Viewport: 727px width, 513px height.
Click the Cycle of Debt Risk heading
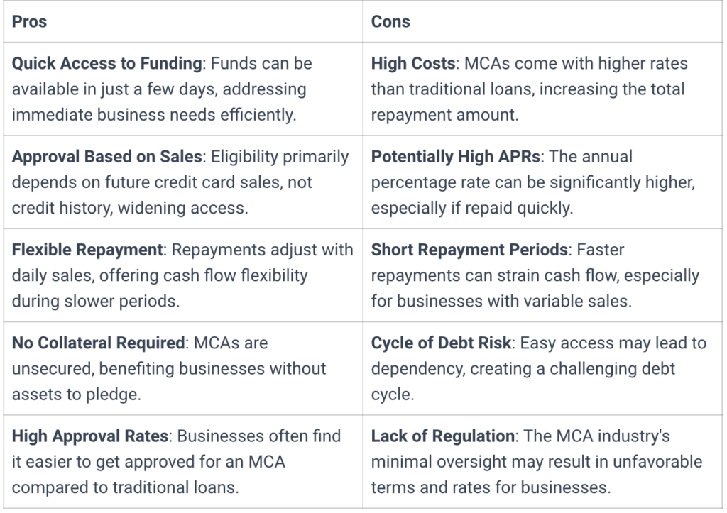pyautogui.click(x=441, y=343)
